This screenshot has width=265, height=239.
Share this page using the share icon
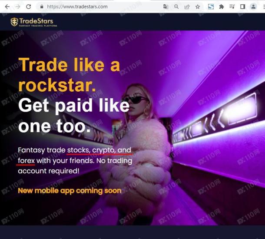click(x=187, y=7)
